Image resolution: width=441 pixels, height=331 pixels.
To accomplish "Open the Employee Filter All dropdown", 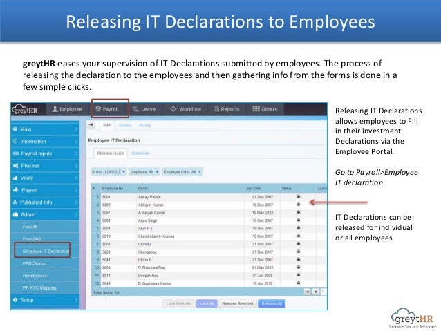I will pyautogui.click(x=182, y=172).
